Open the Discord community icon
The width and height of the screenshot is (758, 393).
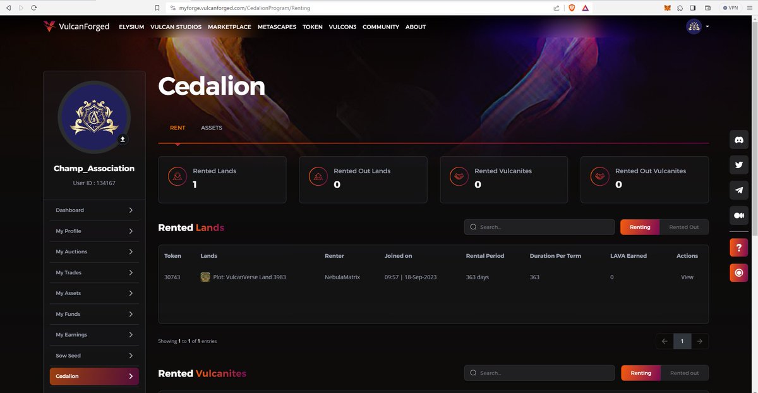[x=738, y=139]
